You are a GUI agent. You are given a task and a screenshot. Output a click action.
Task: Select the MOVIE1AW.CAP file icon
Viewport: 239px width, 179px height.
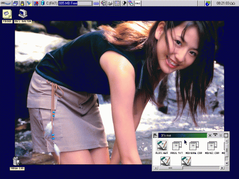(194, 147)
